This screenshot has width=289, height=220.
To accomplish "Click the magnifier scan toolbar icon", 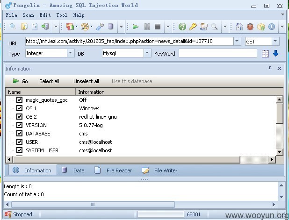I will pyautogui.click(x=13, y=27).
